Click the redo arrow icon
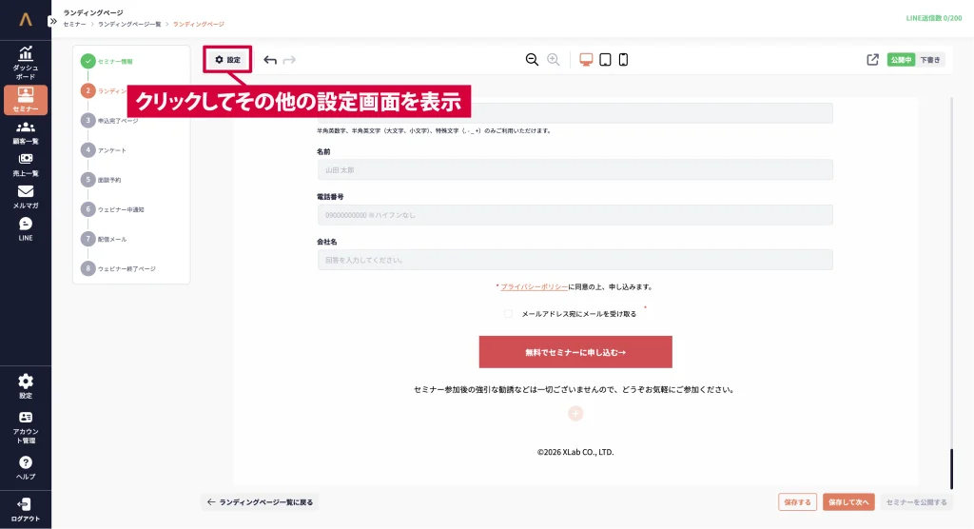Image resolution: width=974 pixels, height=529 pixels. tap(289, 60)
